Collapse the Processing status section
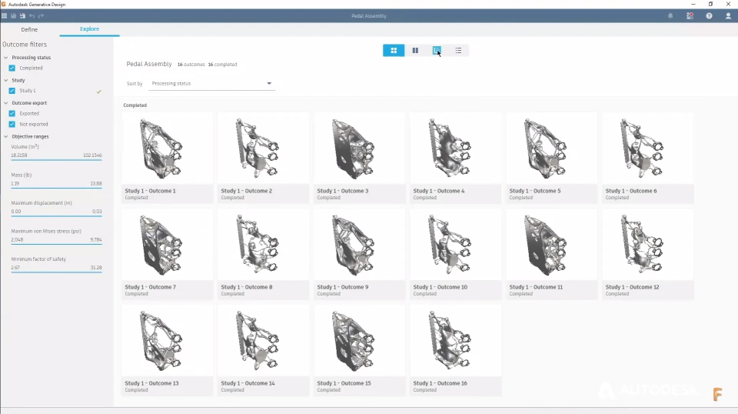This screenshot has width=738, height=414. point(6,58)
